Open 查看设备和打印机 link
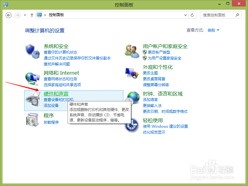Screen dimensions: 248x186 pos(59,100)
